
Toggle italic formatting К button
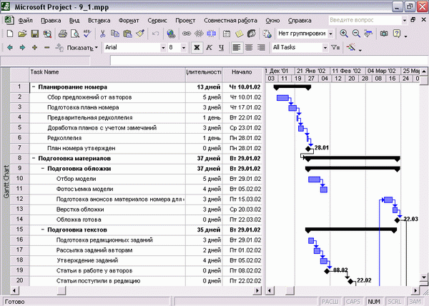point(209,48)
